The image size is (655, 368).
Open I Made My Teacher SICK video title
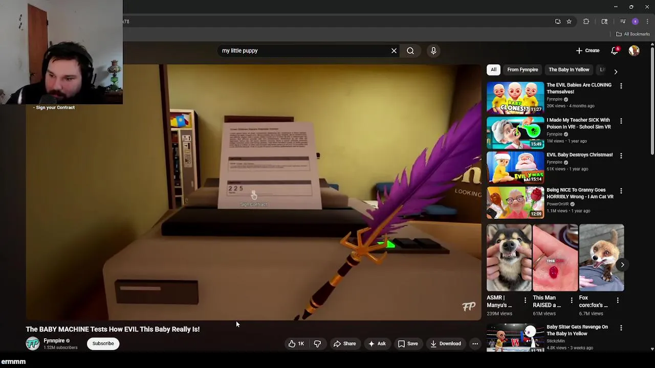pos(579,123)
